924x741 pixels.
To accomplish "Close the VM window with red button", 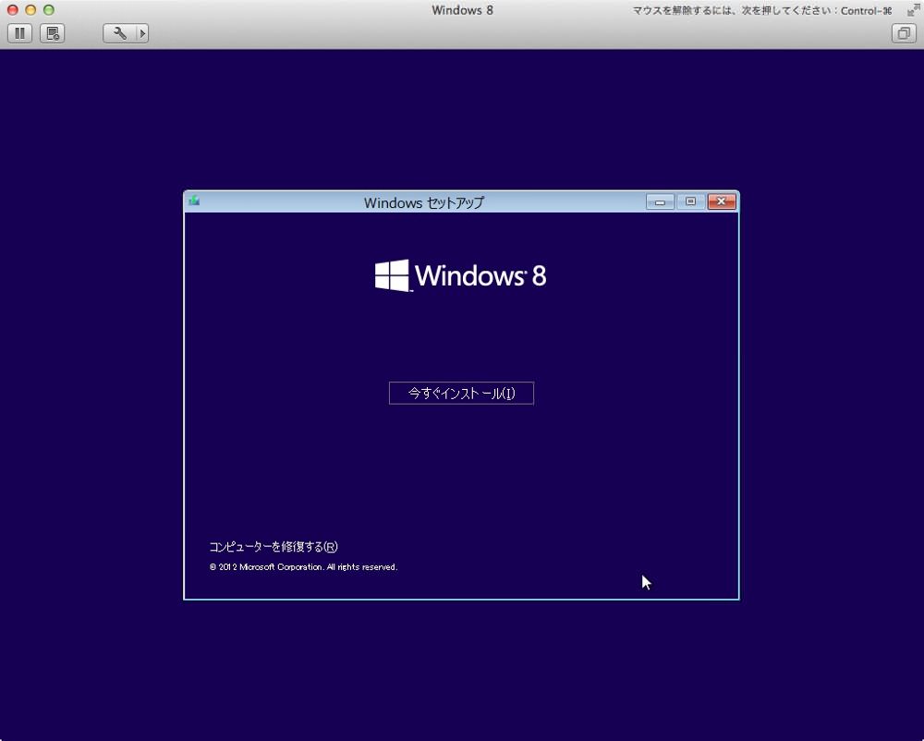I will point(12,10).
